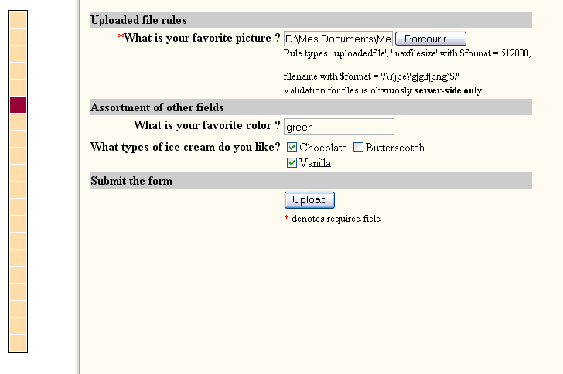Select the topmost beige segment of sidebar strip
Viewport: 563px width, 374px height.
pos(18,20)
